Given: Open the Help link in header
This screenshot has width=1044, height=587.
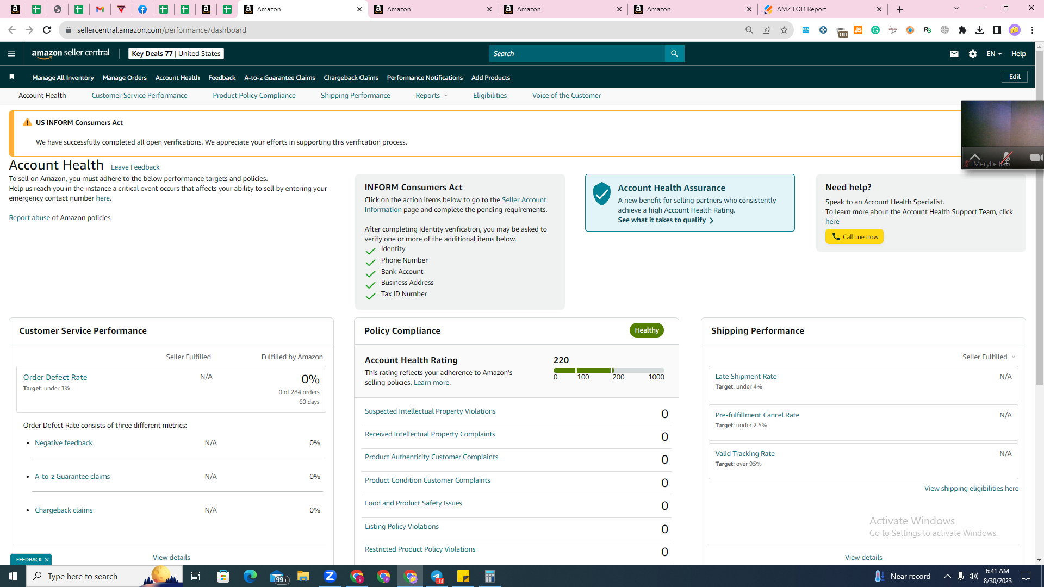Looking at the screenshot, I should tap(1018, 54).
